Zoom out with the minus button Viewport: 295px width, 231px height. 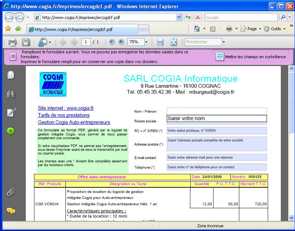(x=112, y=42)
